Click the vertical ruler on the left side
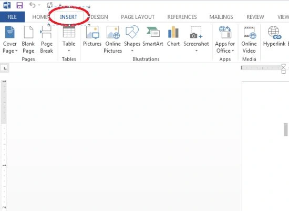Screen dimensions: 289x211 (x=4, y=145)
